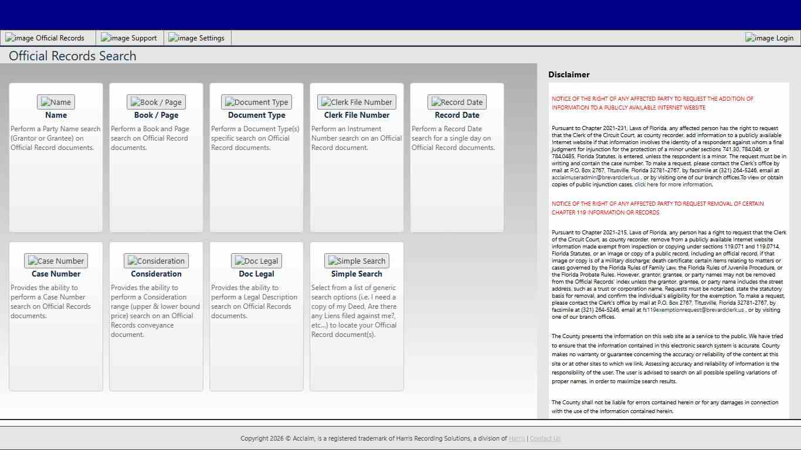Image resolution: width=801 pixels, height=450 pixels.
Task: Open Clerk File Number search icon
Action: point(357,102)
